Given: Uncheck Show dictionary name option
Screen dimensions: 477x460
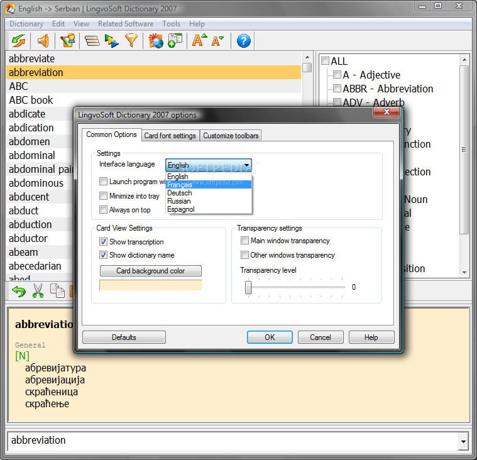Looking at the screenshot, I should [104, 255].
